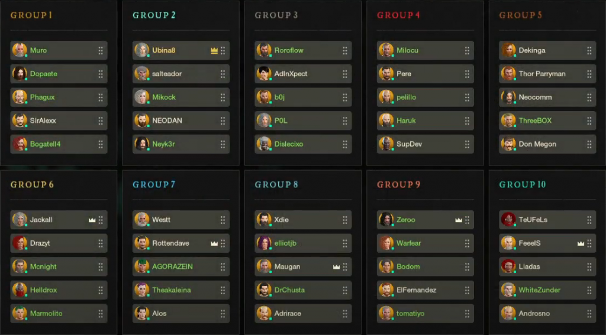
Task: Click the crown icon beside Maugan
Action: pyautogui.click(x=336, y=267)
